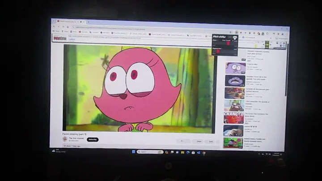Open the YouTube bookmark in the bookmarks bar
This screenshot has height=181, width=322.
[83, 32]
